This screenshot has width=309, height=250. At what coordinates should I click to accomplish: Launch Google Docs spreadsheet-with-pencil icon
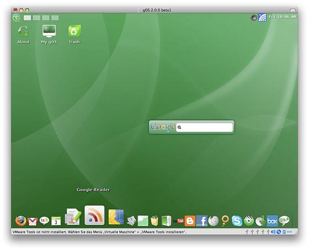tap(73, 216)
